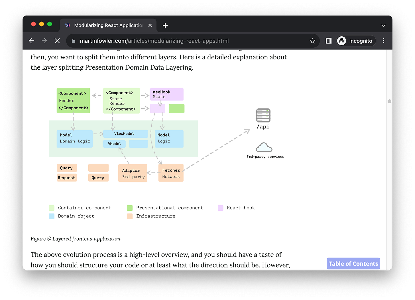
Task: Click the Domain object legend swatch
Action: tap(52, 216)
